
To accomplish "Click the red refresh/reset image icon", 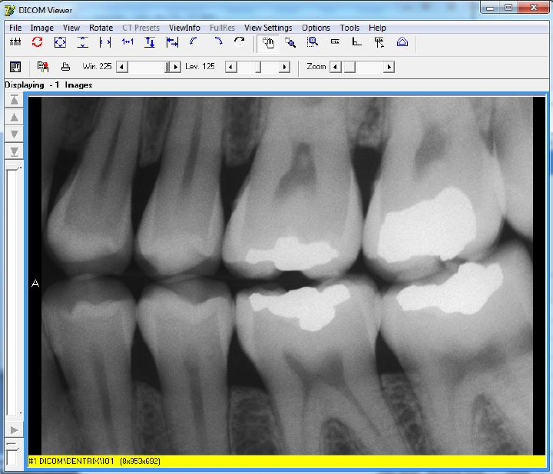I will tap(38, 42).
